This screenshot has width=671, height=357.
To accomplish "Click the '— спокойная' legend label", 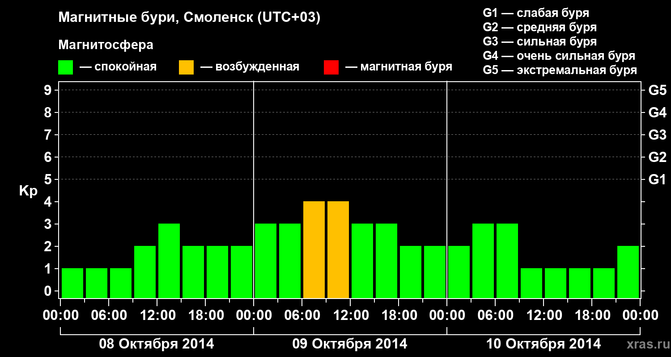I will [118, 67].
